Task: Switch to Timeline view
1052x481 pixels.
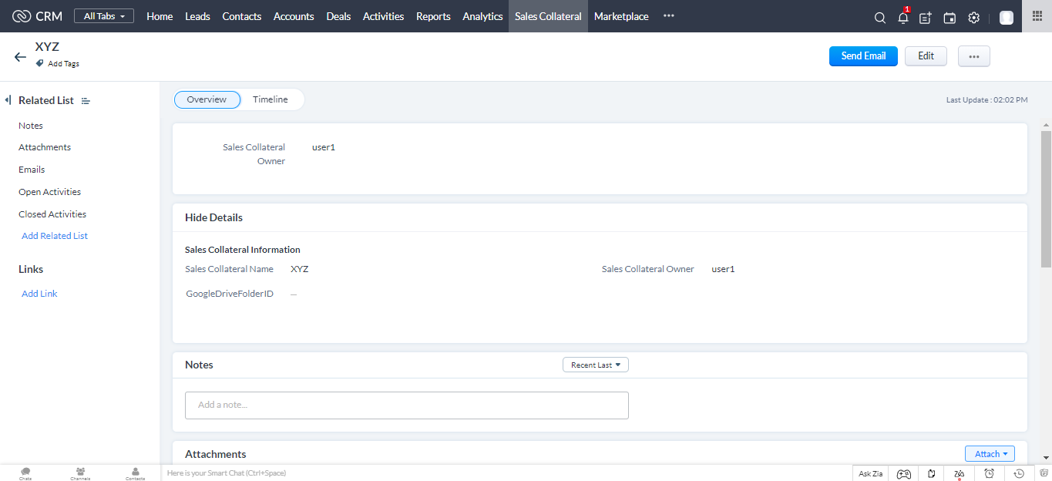Action: [270, 99]
